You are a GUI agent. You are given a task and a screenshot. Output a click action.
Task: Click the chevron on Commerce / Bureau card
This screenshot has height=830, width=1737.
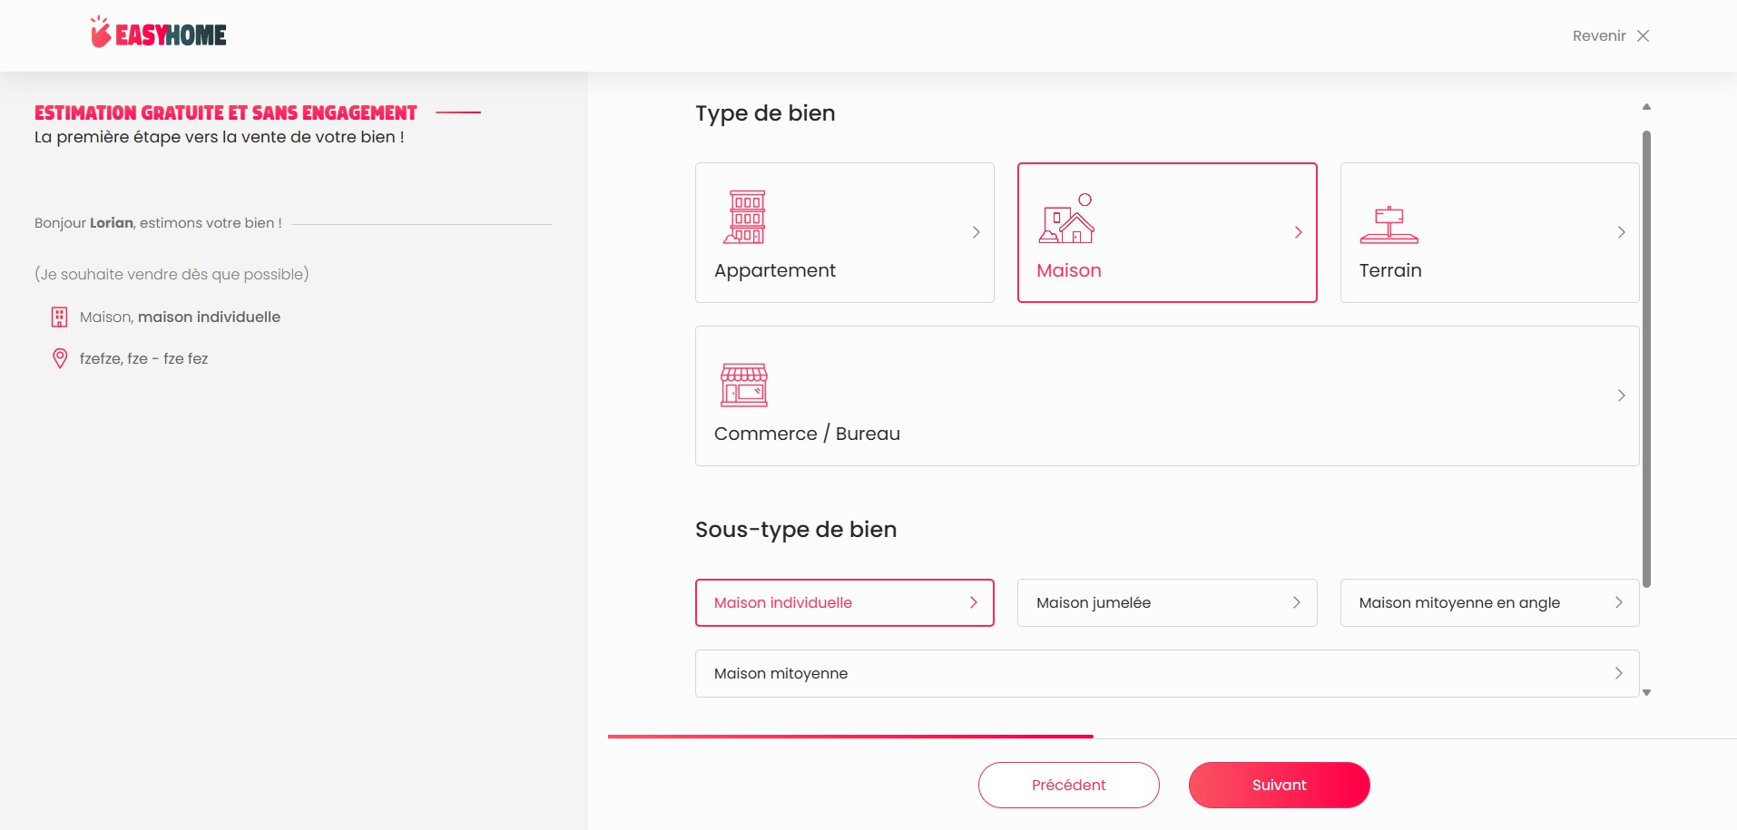[1622, 395]
